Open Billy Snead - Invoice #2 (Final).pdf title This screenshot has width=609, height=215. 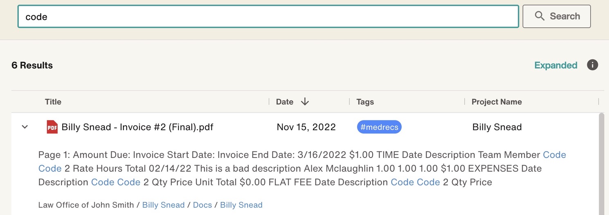[x=137, y=127]
